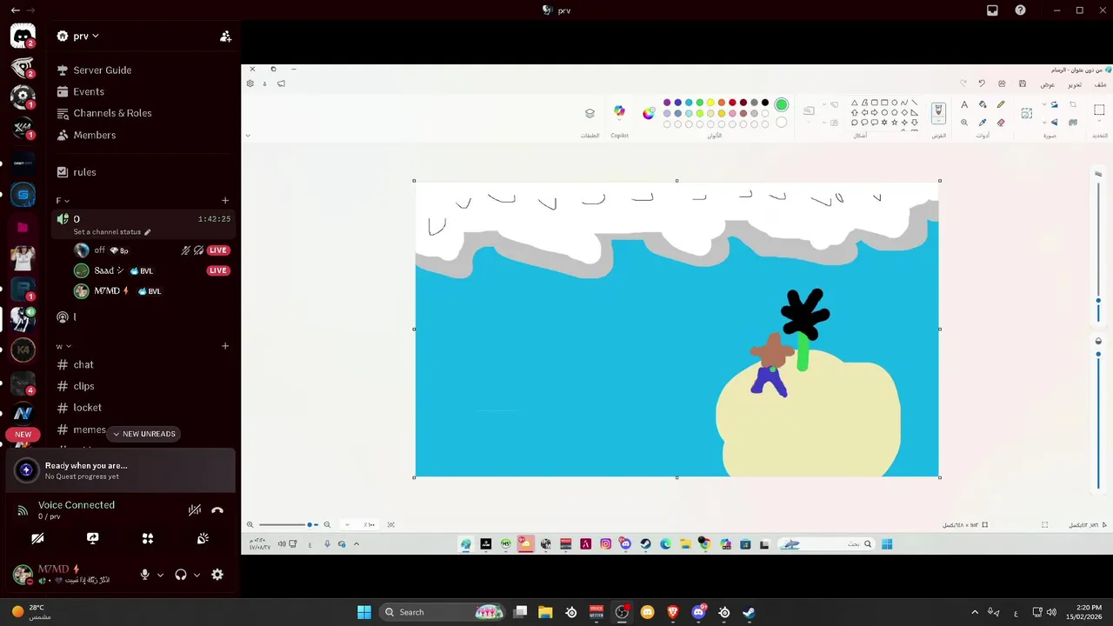Open Channels & Roles

tap(112, 113)
